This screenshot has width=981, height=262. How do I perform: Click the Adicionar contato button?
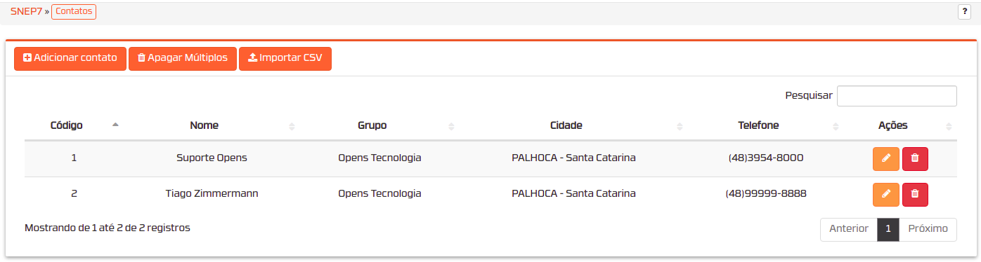(70, 59)
